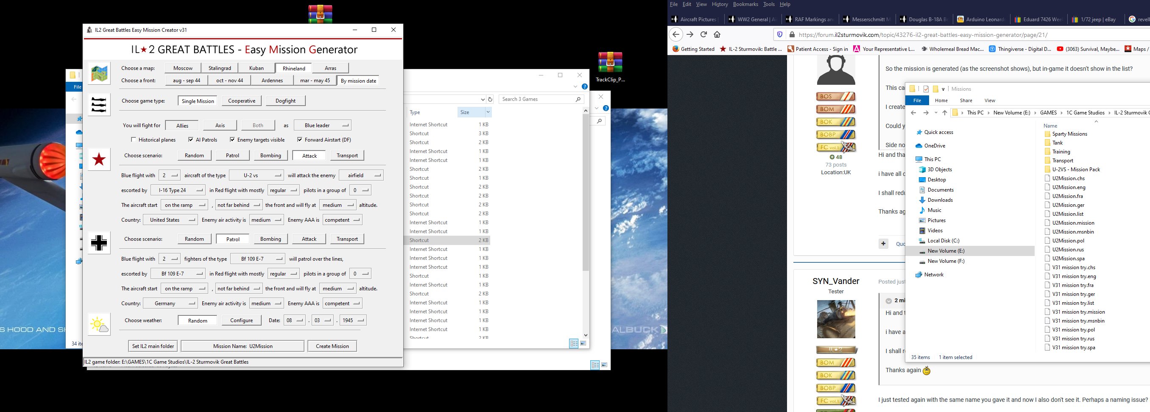Open 3D Objects in Missions navigation pane
The height and width of the screenshot is (412, 1150).
click(x=939, y=170)
